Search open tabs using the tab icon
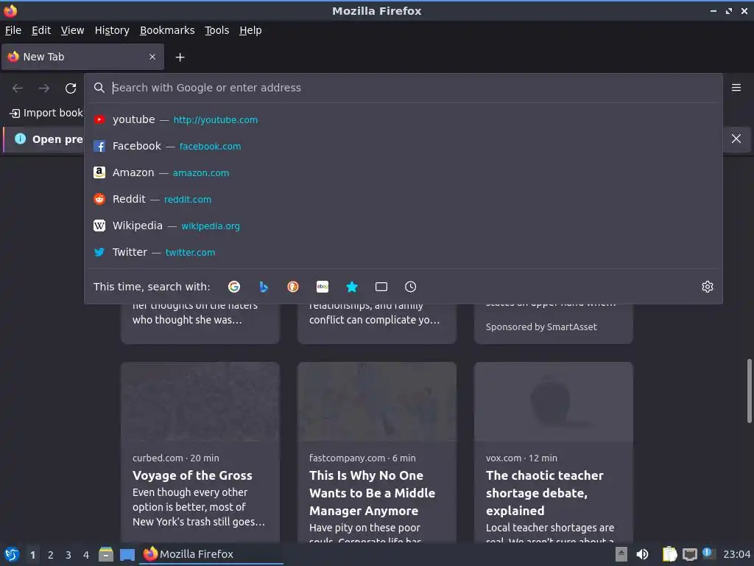This screenshot has width=754, height=566. click(x=381, y=287)
